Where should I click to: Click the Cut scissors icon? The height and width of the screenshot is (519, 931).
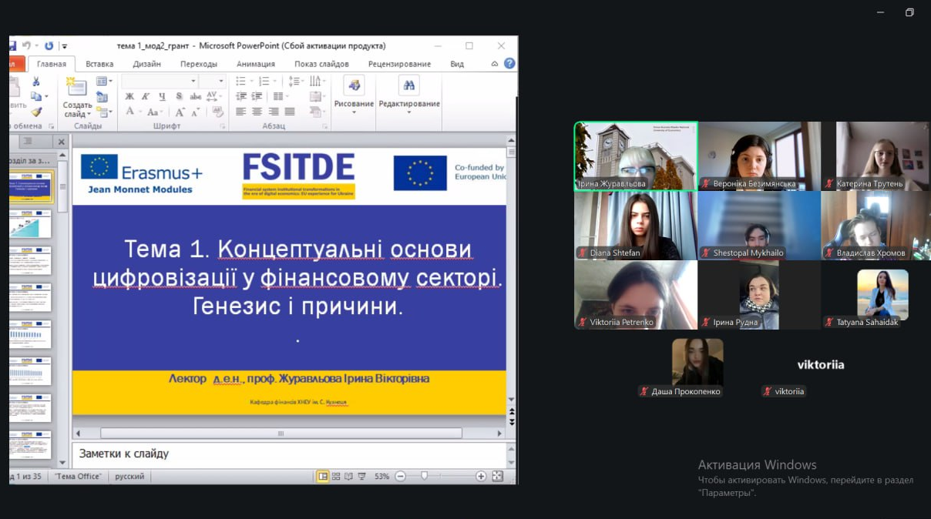point(35,81)
